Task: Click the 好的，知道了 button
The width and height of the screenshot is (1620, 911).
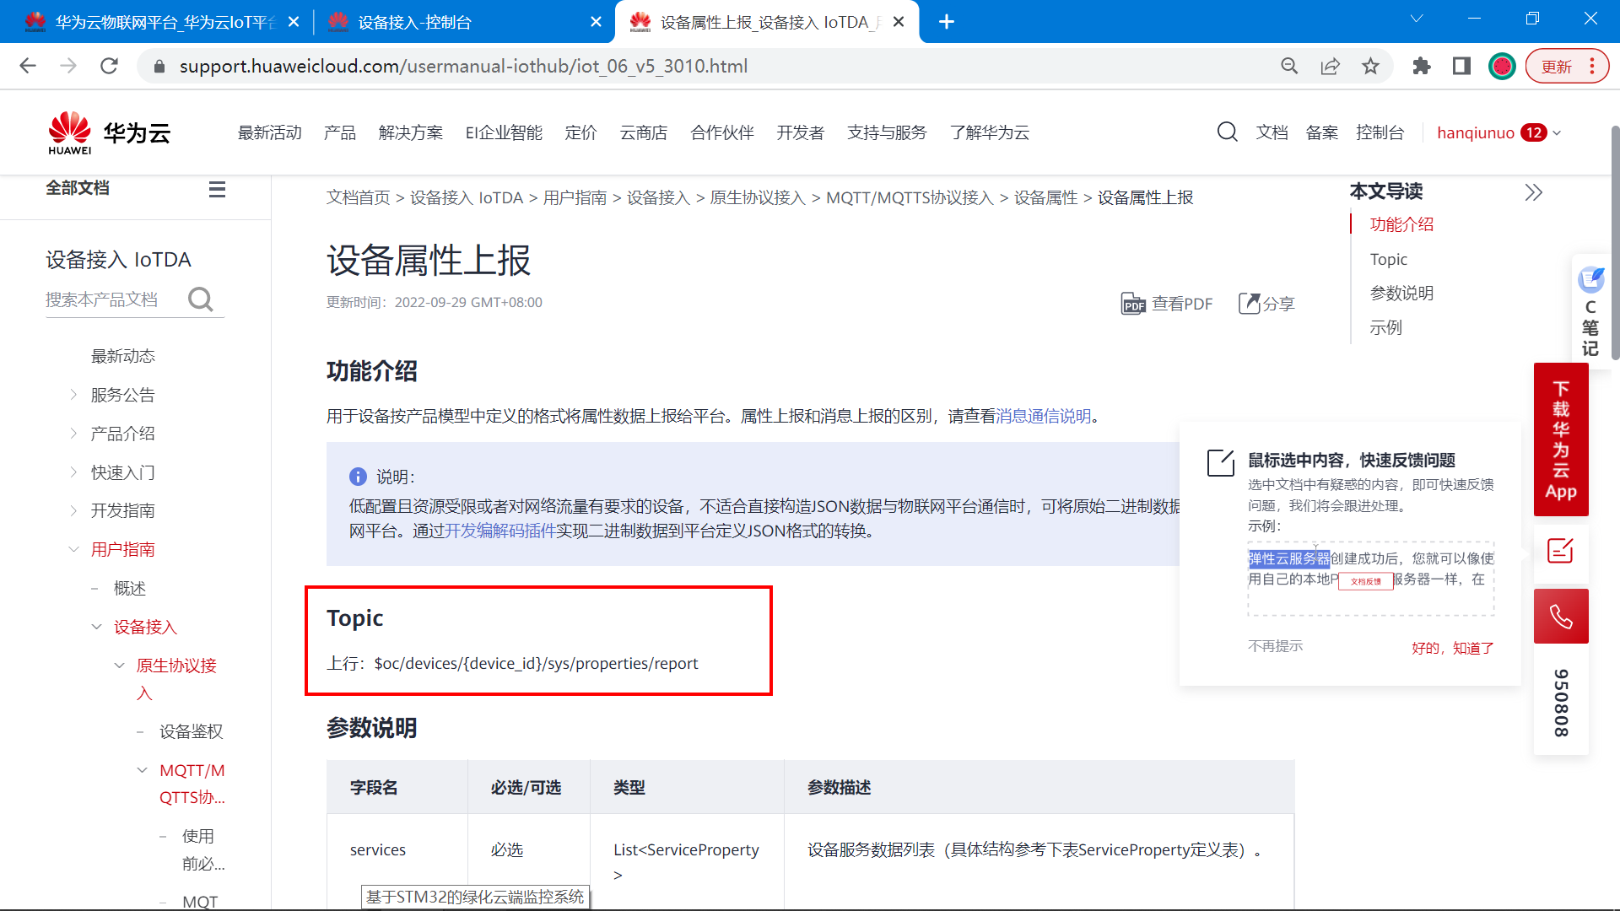Action: click(1453, 647)
